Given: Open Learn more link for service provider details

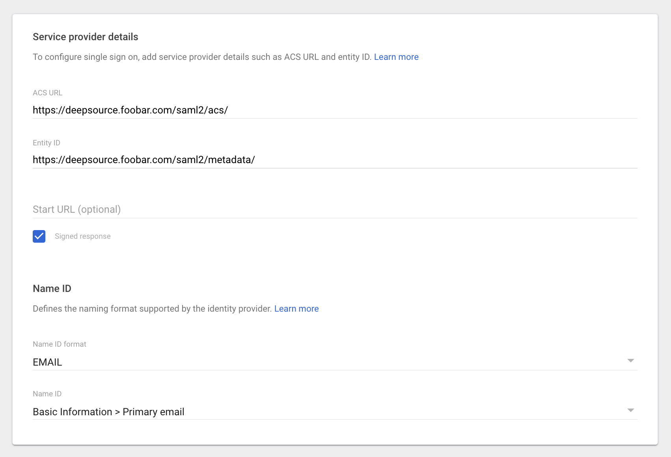Looking at the screenshot, I should point(396,57).
